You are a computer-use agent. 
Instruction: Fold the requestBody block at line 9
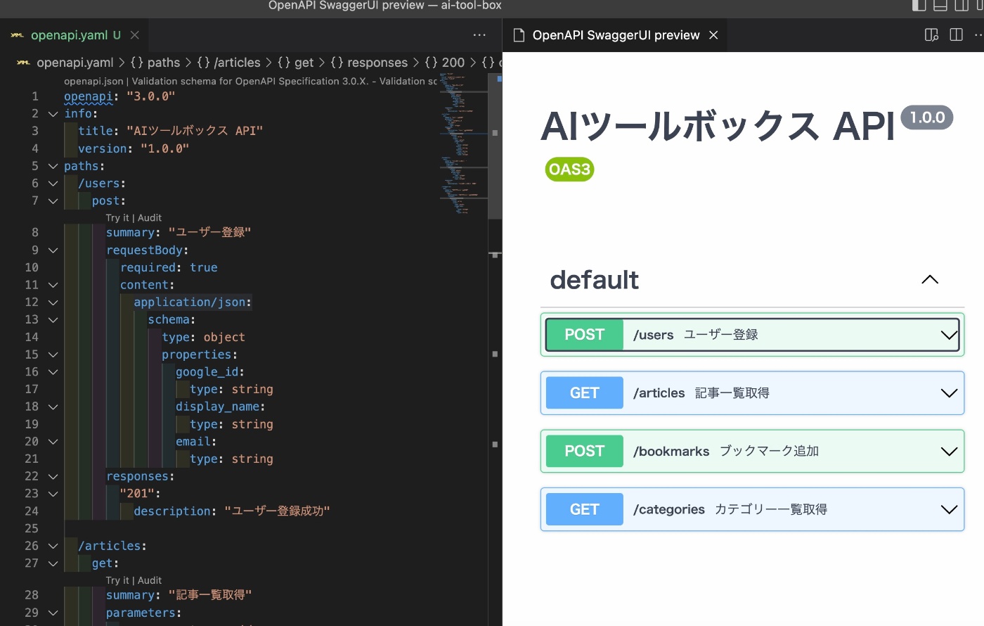click(53, 250)
